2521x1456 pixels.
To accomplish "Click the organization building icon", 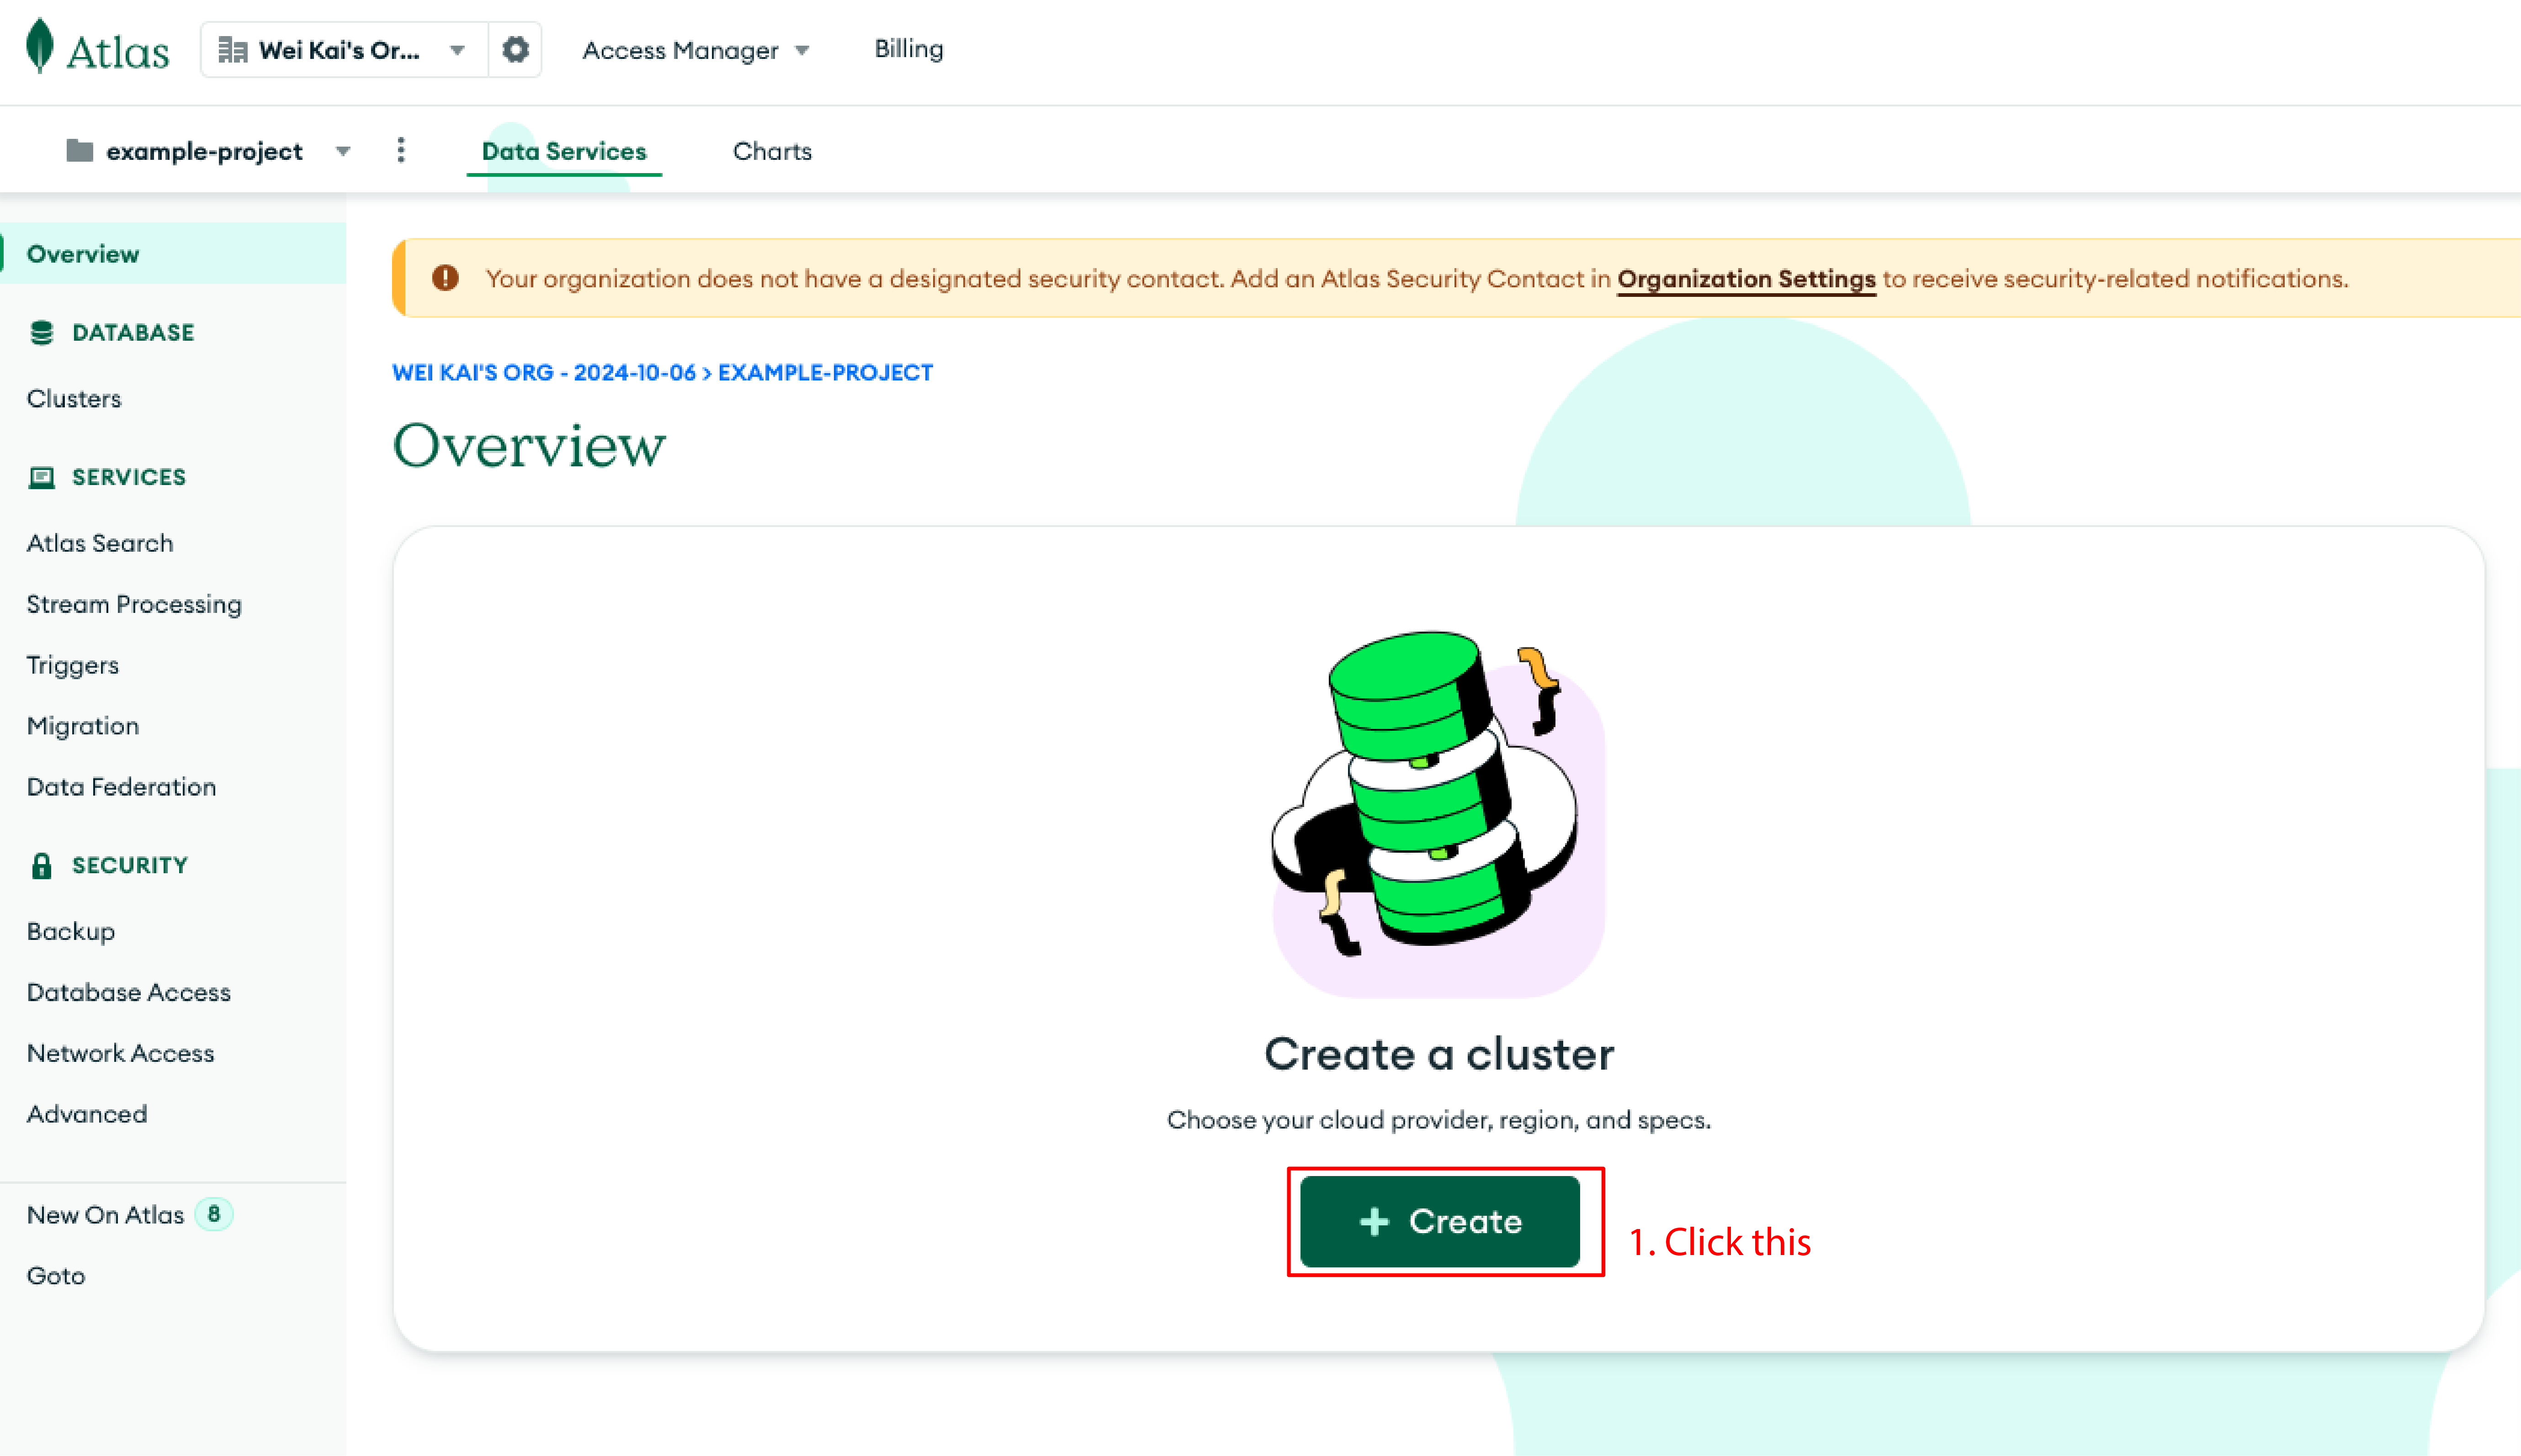I will [232, 50].
